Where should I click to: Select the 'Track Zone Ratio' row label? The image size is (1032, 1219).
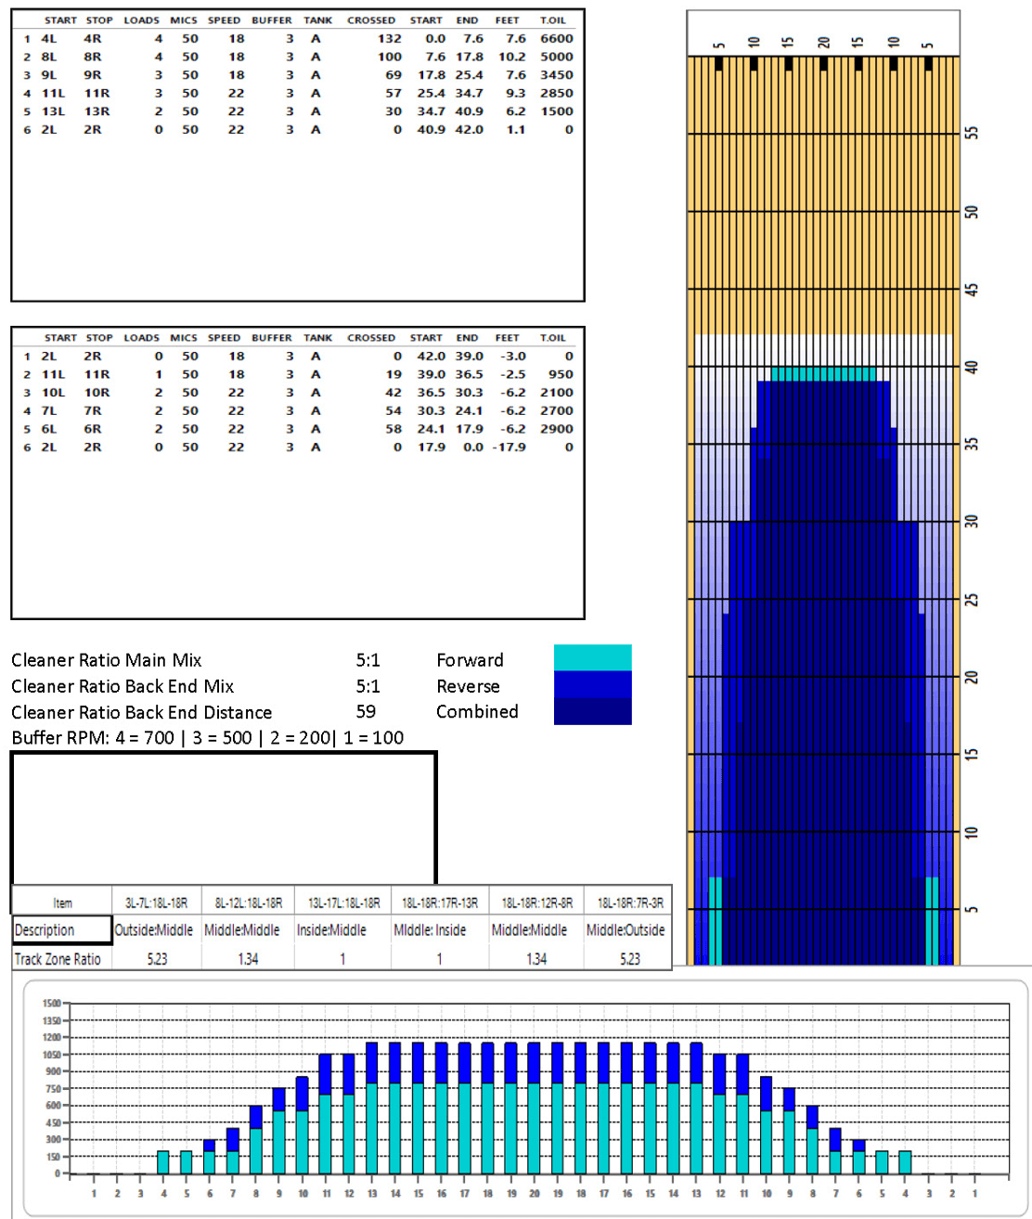point(58,959)
